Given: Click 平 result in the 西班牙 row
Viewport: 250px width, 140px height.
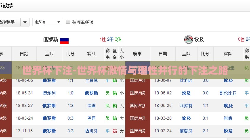Looking at the screenshot, I should click(x=107, y=131).
